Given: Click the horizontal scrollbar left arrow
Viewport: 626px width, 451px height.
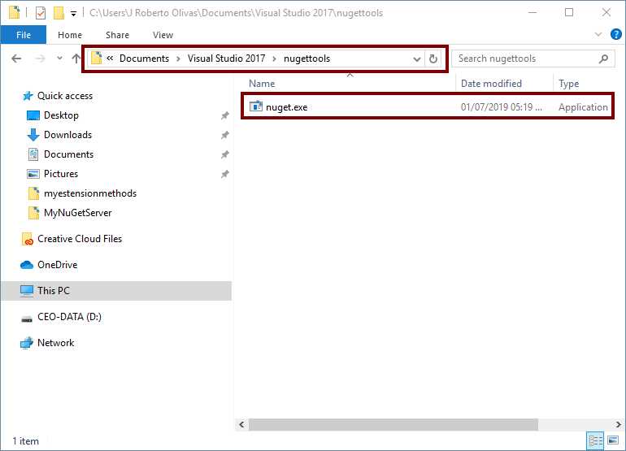Looking at the screenshot, I should click(242, 425).
